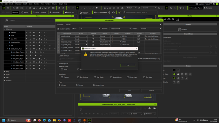This screenshot has height=123, width=219.
Task: Open the Template dropdown showing Create
Action: [x=113, y=25]
